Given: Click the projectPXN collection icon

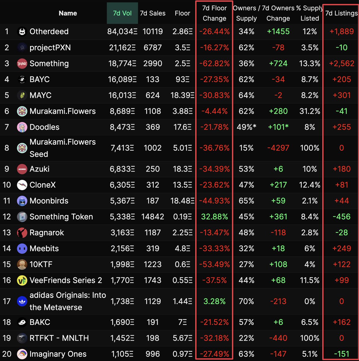Looking at the screenshot, I should pyautogui.click(x=22, y=48).
